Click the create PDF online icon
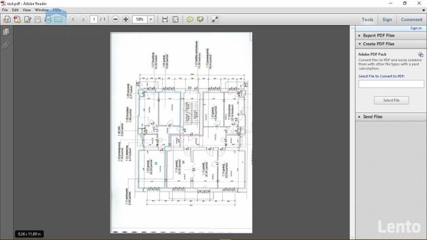427x240 pixels. tap(17, 19)
